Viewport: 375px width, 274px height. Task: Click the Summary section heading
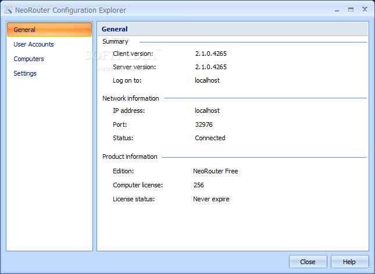pos(115,41)
